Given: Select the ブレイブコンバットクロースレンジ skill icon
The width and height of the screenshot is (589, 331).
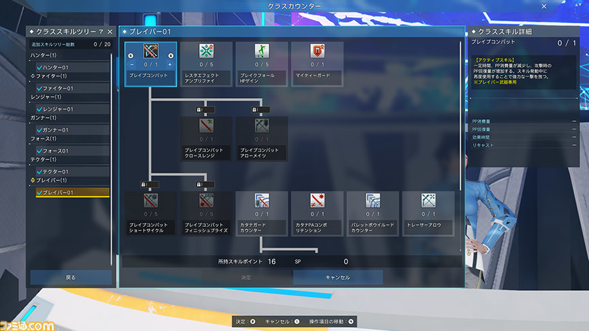Looking at the screenshot, I should point(207,126).
